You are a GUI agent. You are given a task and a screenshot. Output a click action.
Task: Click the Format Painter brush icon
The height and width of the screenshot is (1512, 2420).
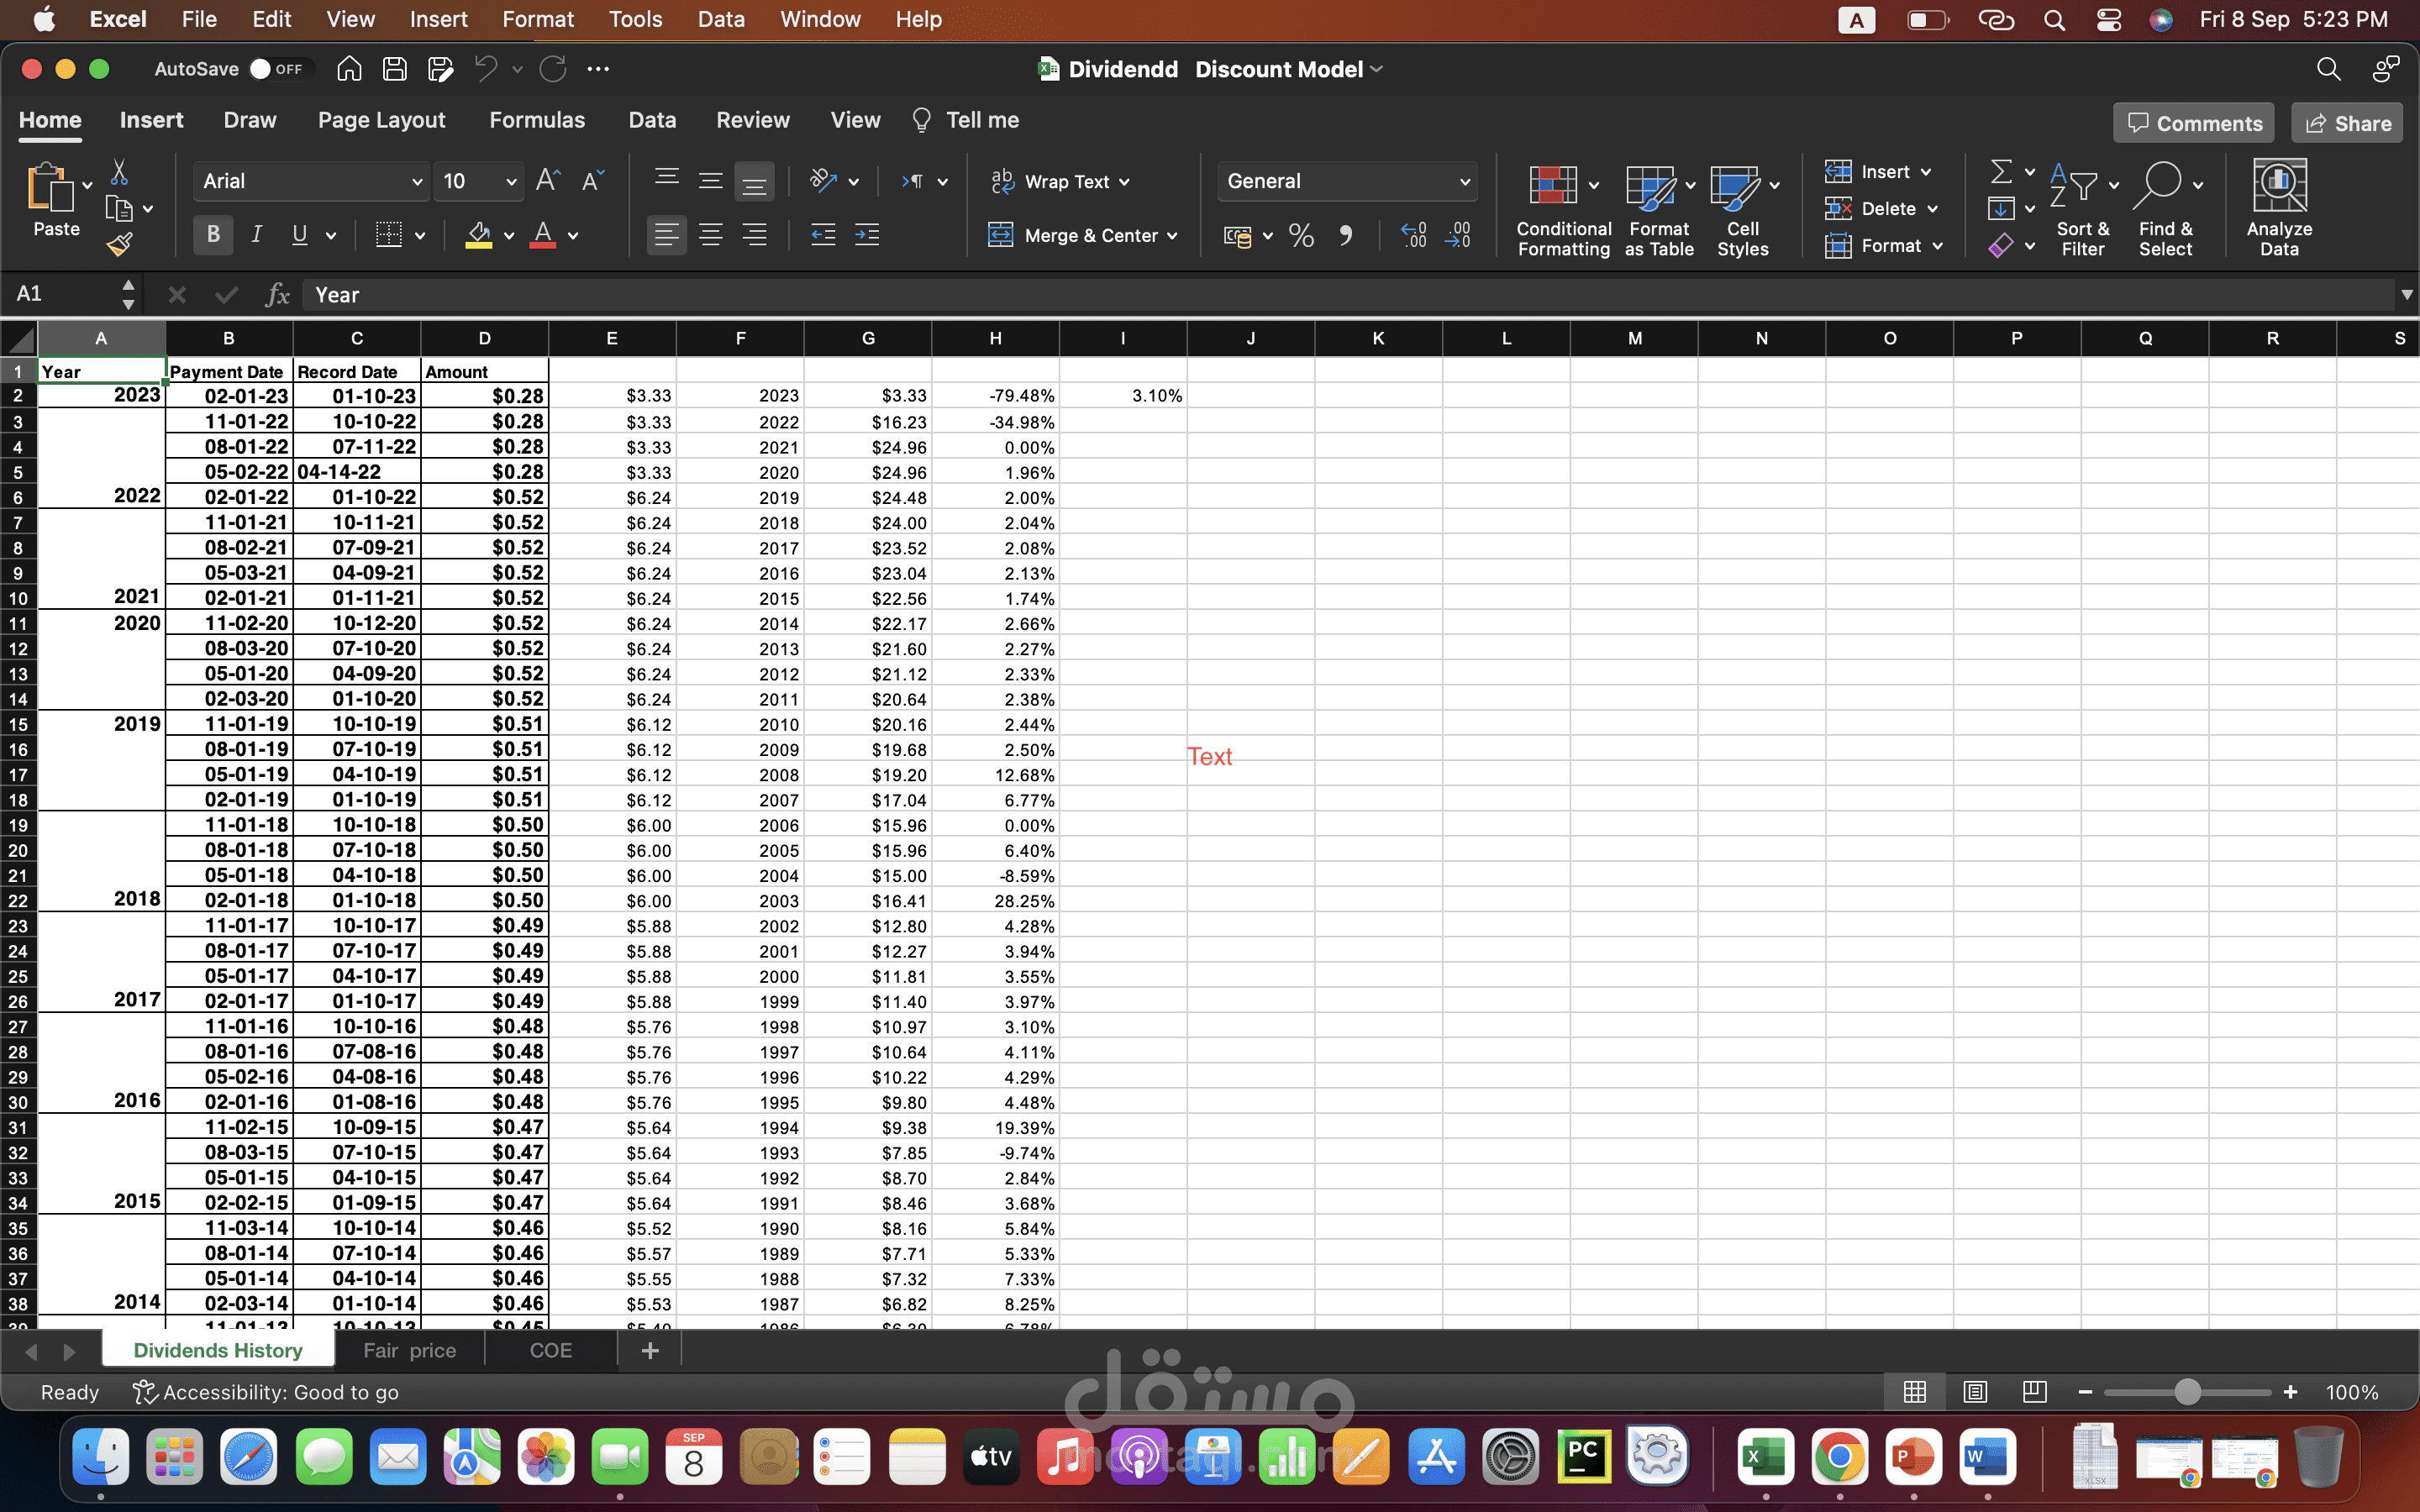[x=120, y=243]
